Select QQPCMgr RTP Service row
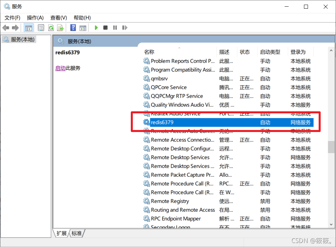Image resolution: width=336 pixels, height=247 pixels. [228, 96]
